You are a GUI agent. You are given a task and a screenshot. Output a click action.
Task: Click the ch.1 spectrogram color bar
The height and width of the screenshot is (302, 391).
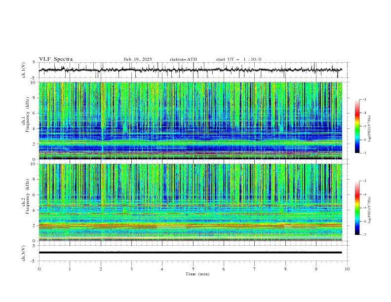pos(357,126)
